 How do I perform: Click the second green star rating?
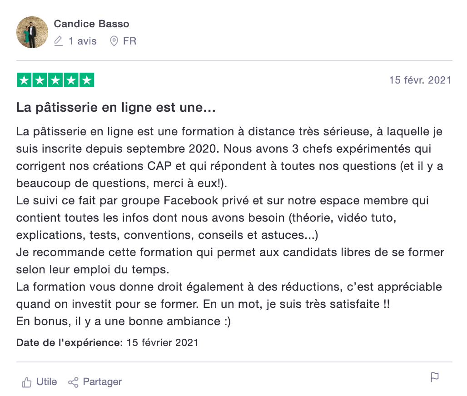(x=40, y=80)
